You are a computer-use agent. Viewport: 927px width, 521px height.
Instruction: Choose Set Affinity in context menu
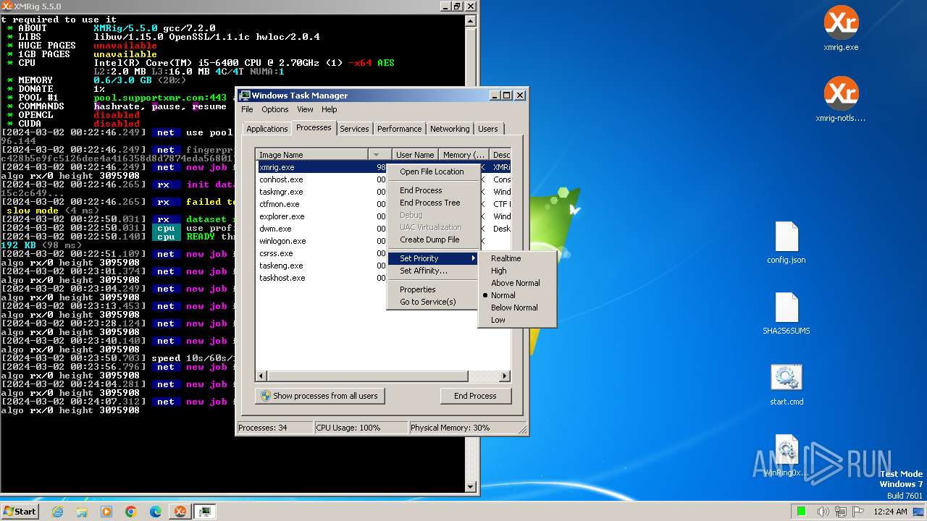[435, 271]
